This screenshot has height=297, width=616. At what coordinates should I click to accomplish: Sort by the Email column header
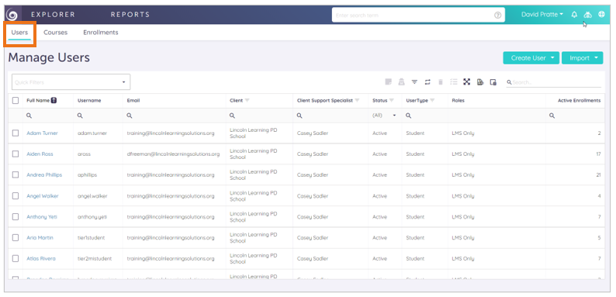[x=133, y=101]
